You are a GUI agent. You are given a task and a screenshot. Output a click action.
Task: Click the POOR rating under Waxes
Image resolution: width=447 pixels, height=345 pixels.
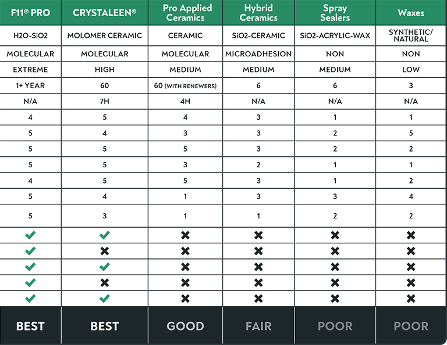(x=411, y=326)
